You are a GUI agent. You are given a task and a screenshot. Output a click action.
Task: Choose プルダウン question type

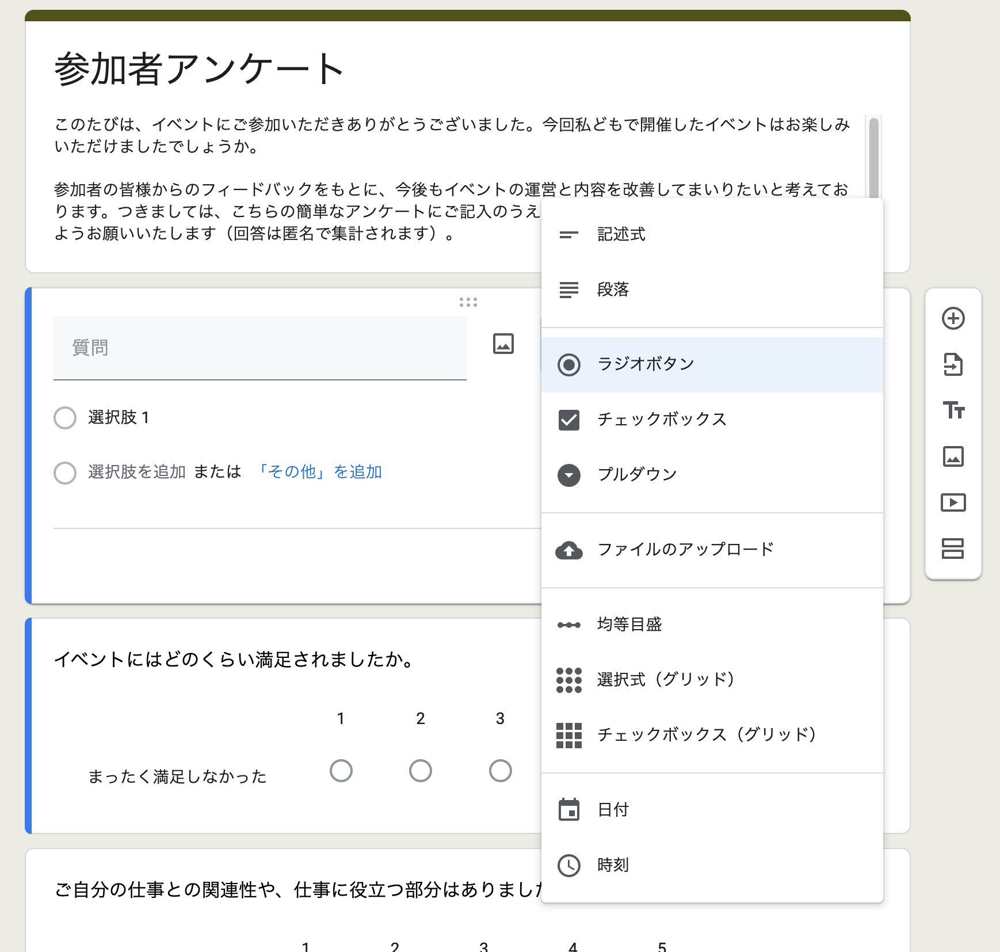click(636, 475)
